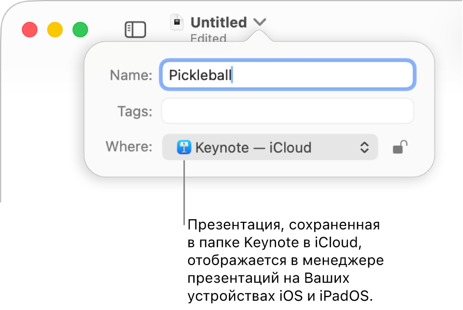The image size is (463, 310).
Task: Select the slide navigator sidebar icon in the toolbar
Action: click(x=135, y=29)
